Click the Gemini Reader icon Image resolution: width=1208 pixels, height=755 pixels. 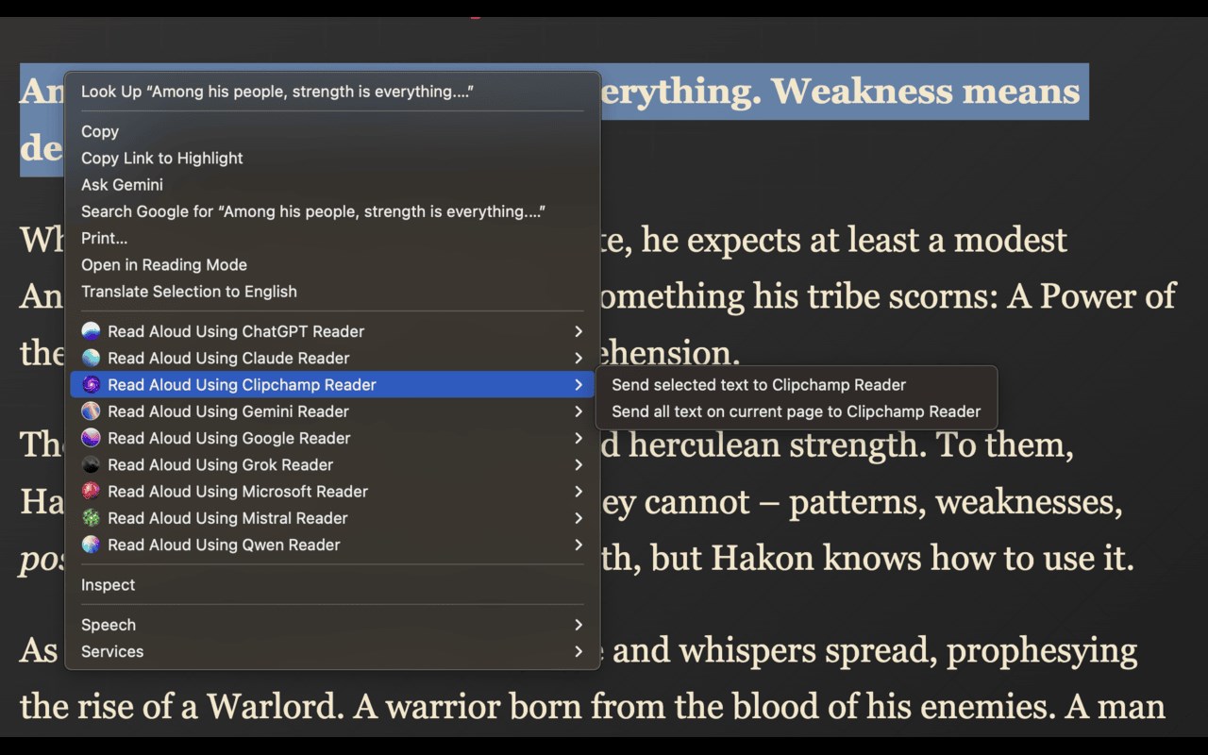coord(91,411)
